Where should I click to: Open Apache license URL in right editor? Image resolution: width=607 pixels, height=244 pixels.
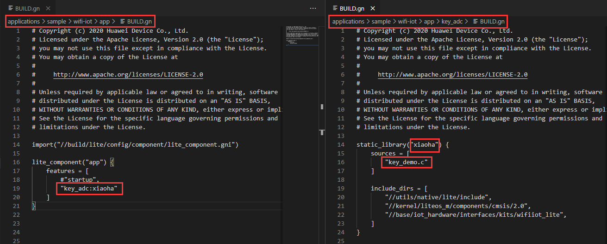(453, 75)
